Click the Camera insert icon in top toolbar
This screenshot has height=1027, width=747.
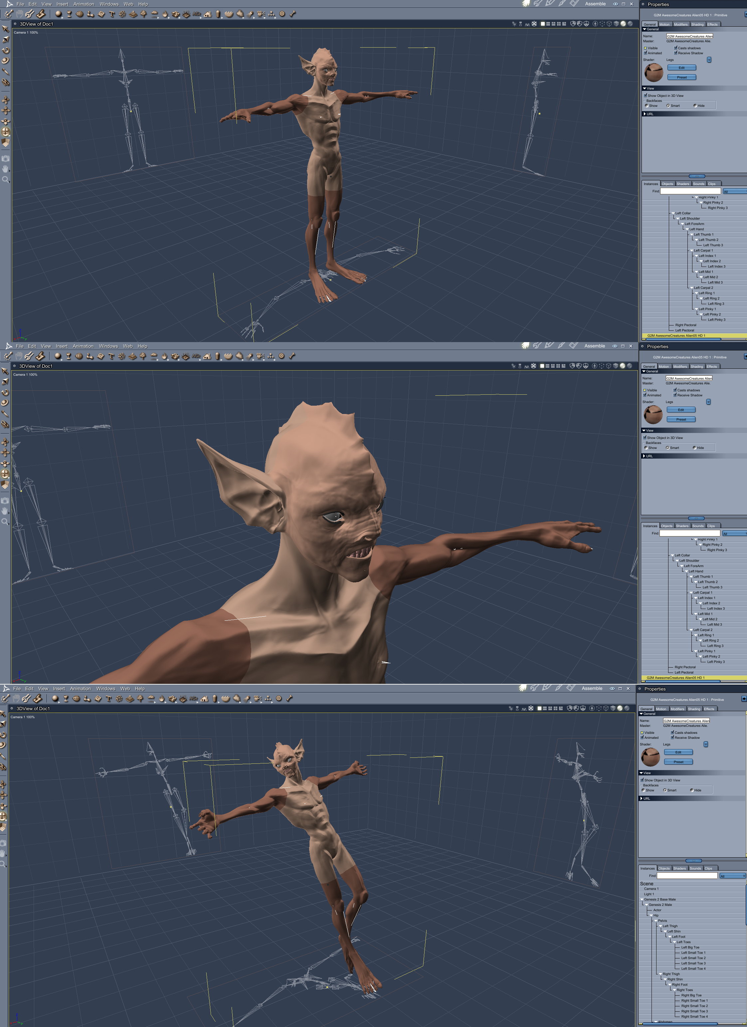[261, 14]
